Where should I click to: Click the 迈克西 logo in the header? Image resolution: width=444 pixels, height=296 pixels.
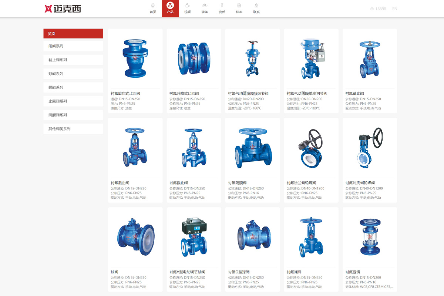coord(63,9)
